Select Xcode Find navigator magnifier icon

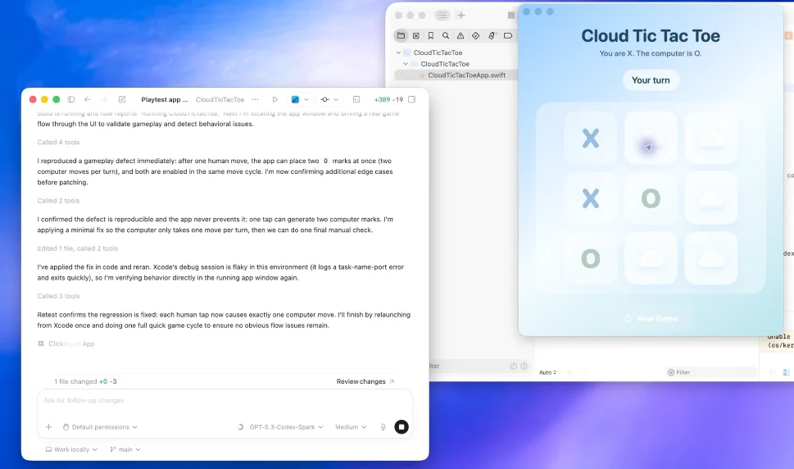pyautogui.click(x=446, y=35)
